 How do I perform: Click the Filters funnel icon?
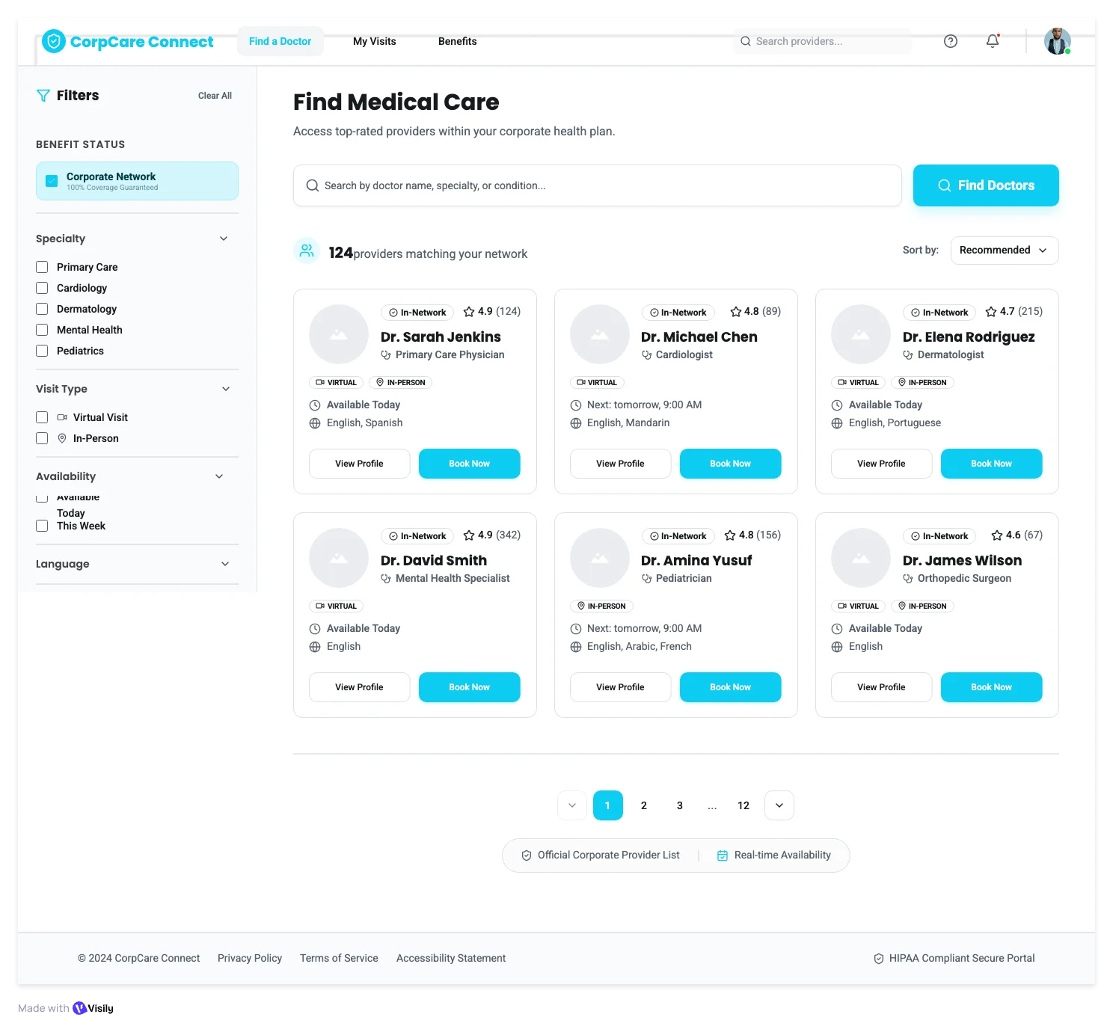pos(43,95)
